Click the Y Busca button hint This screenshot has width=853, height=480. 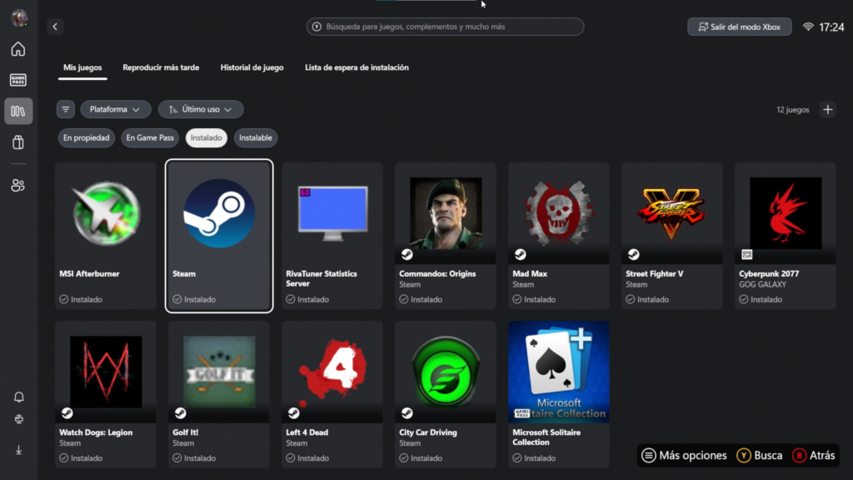(x=759, y=456)
